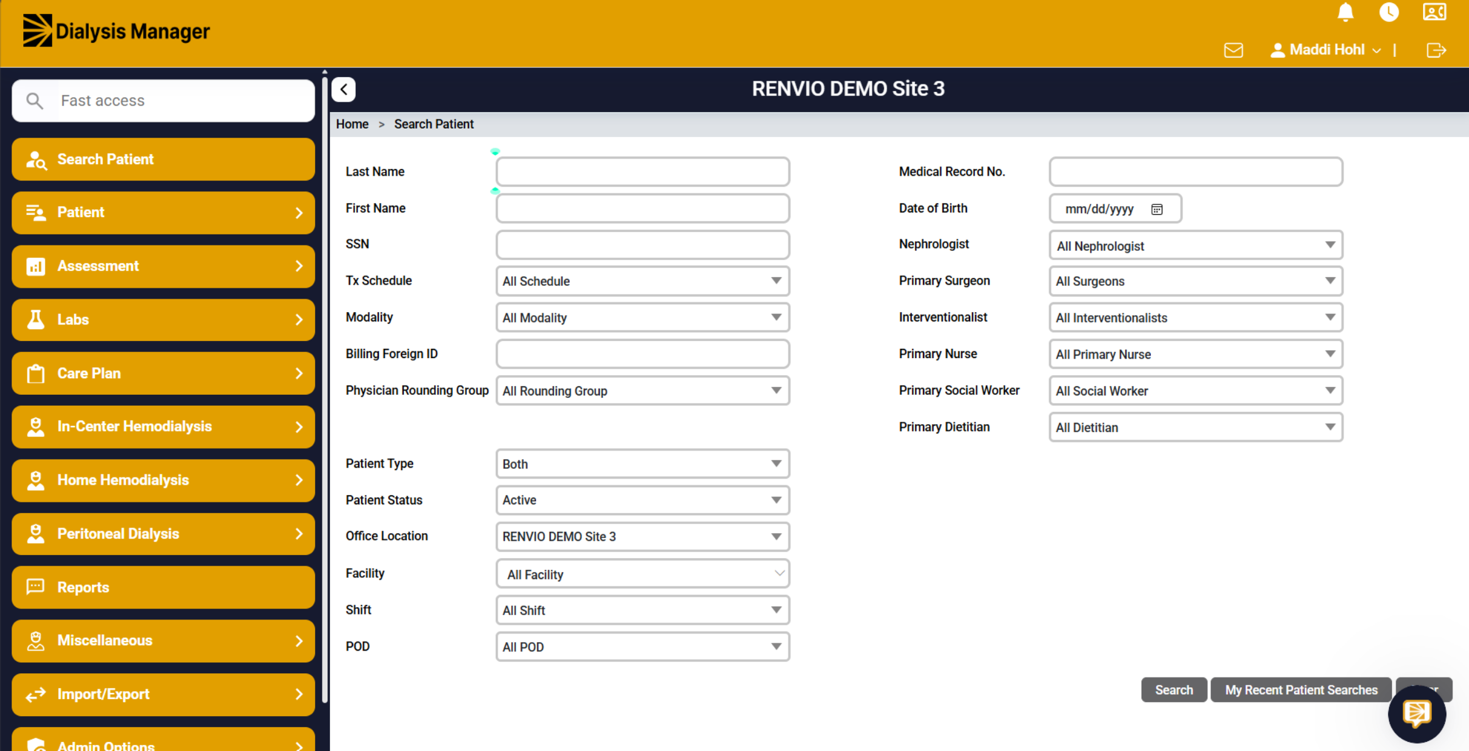1469x751 pixels.
Task: Click the Last Name input field
Action: (643, 172)
